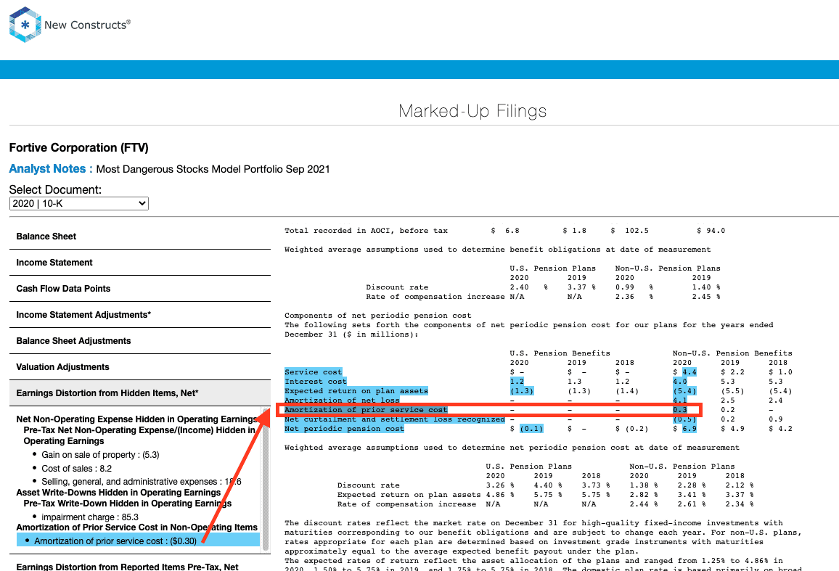This screenshot has height=571, width=839.
Task: Click highlighted Service cost label in filing
Action: pyautogui.click(x=313, y=372)
